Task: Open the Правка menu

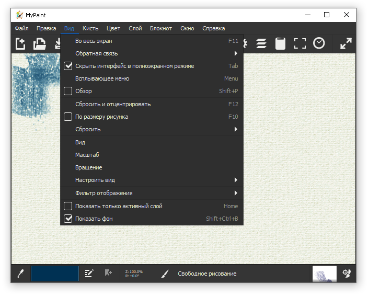Action: pyautogui.click(x=47, y=28)
